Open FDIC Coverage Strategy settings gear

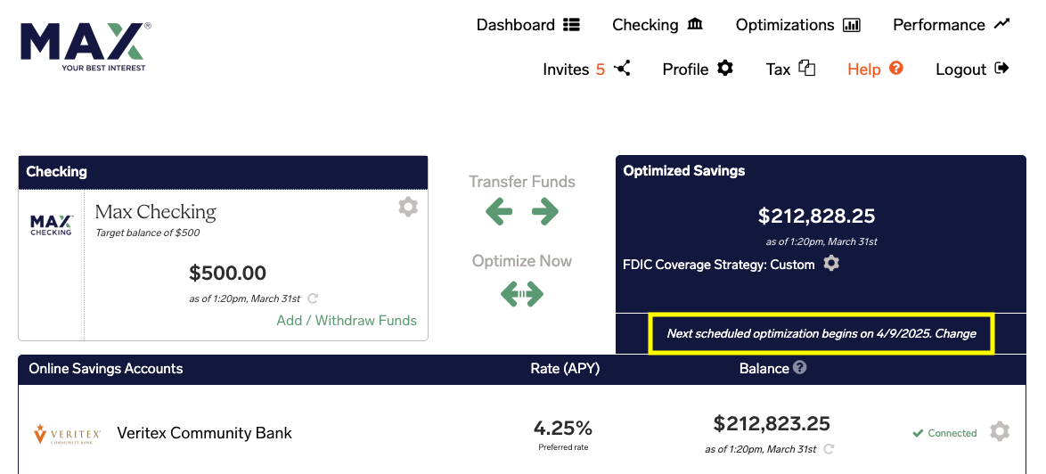click(x=830, y=264)
